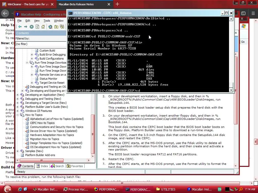The image size is (258, 193).
Task: Open Migration How-to Topics item
Action: (x=44, y=139)
